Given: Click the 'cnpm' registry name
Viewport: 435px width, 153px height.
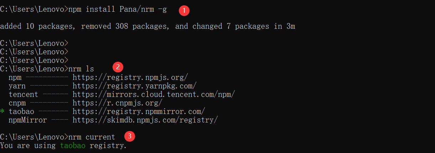Looking at the screenshot, I should tap(17, 103).
